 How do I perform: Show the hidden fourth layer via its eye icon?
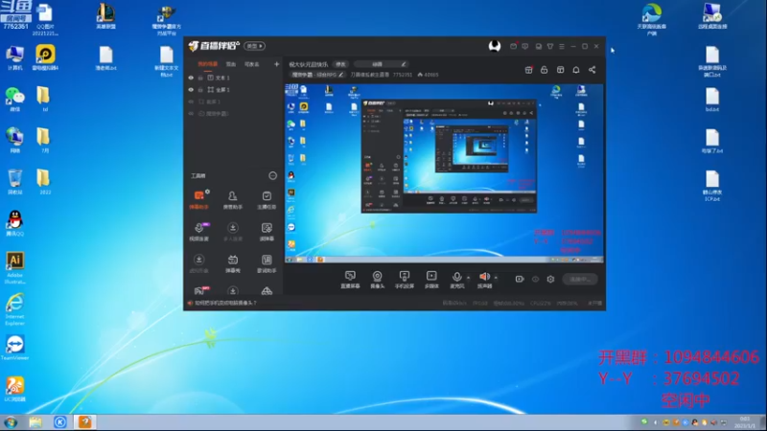(191, 113)
